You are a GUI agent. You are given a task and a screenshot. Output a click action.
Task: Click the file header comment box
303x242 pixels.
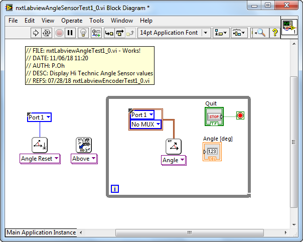tap(90, 66)
